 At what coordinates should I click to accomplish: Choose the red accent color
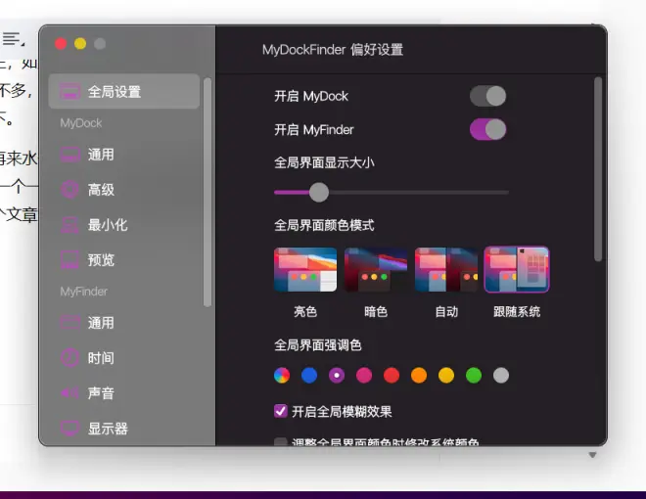392,375
